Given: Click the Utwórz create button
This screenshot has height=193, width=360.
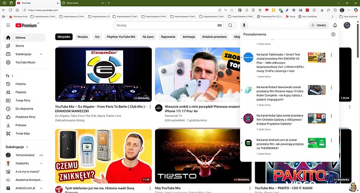Looking at the screenshot, I should [x=318, y=25].
